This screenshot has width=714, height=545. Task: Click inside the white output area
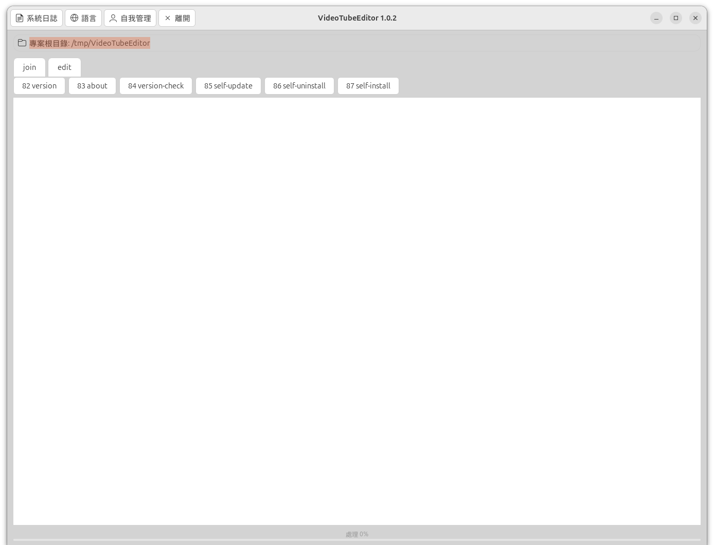[x=357, y=311]
